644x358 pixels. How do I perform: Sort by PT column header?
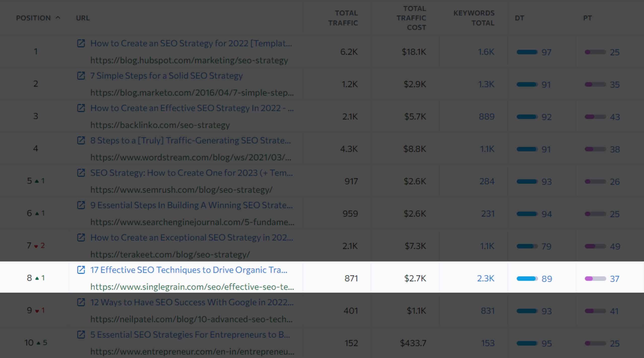point(588,18)
